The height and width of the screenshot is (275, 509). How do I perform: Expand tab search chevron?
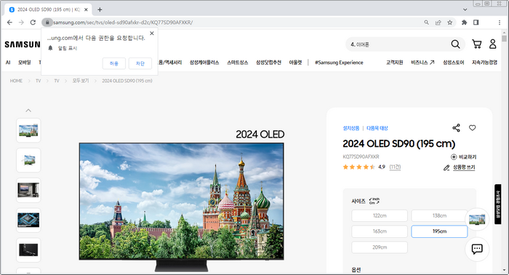coord(465,9)
